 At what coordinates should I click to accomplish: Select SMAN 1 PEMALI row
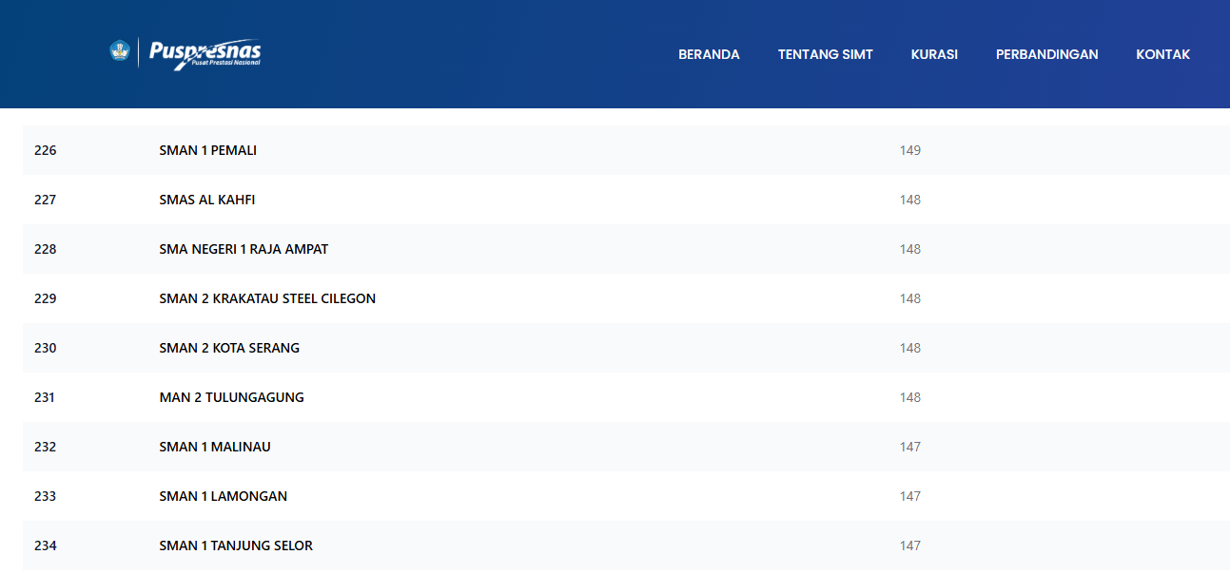pos(207,150)
